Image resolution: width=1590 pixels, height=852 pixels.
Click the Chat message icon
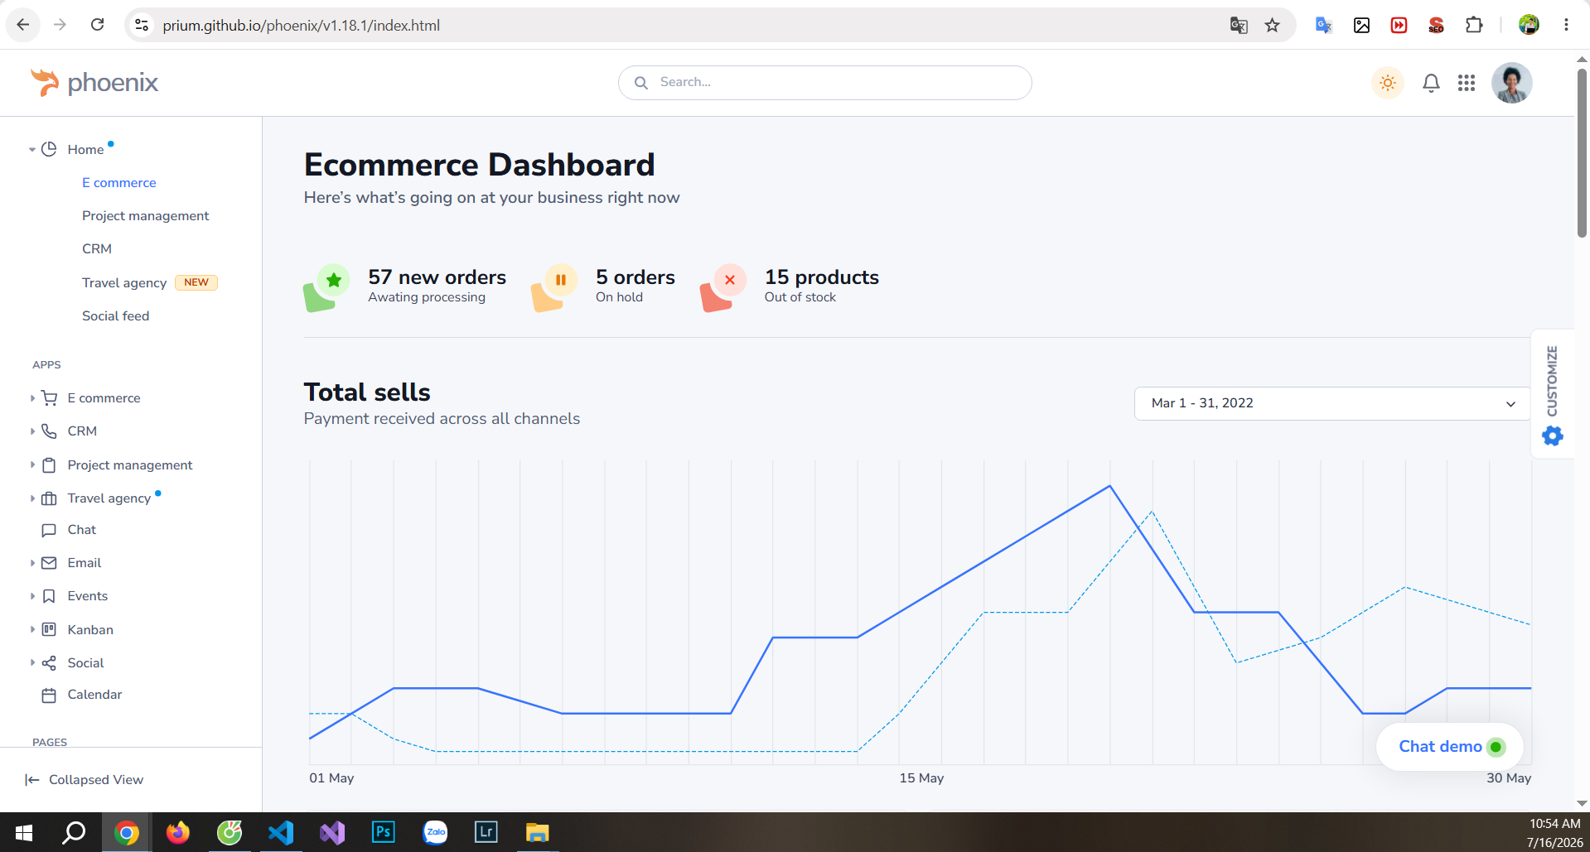(x=49, y=530)
